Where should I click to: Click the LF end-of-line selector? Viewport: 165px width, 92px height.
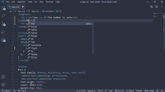[x=106, y=91]
